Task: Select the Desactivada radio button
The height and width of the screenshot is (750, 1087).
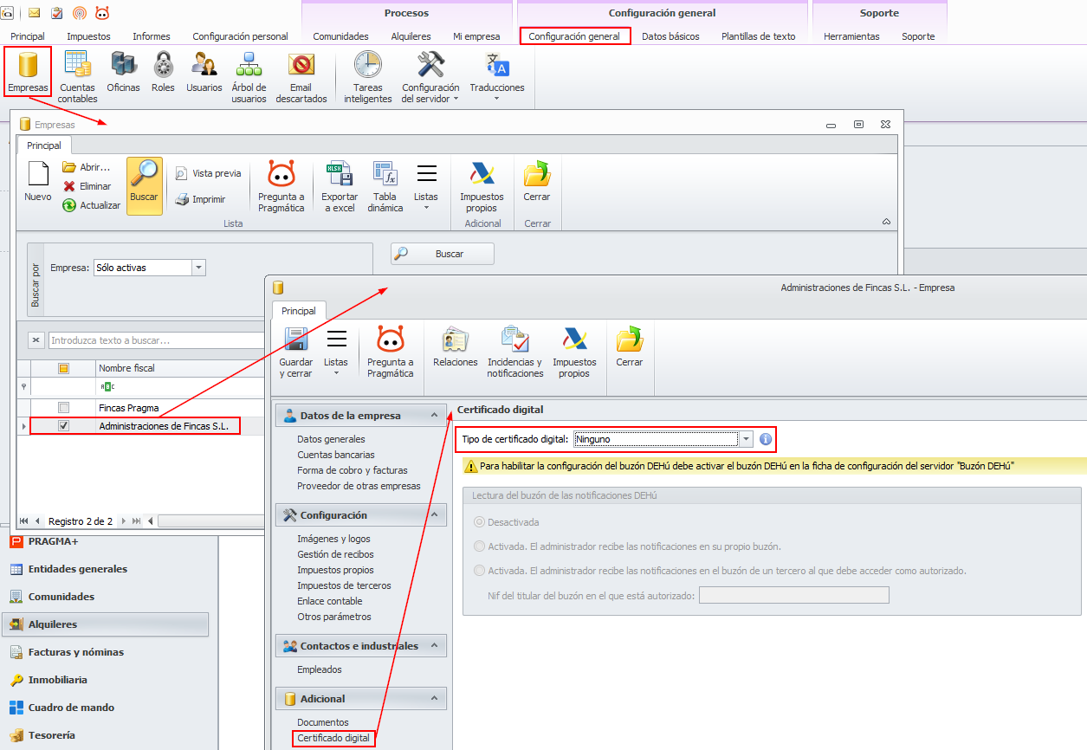Action: [x=480, y=522]
